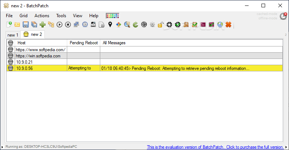
Task: Click the package box with green check icon
Action: 195,25
